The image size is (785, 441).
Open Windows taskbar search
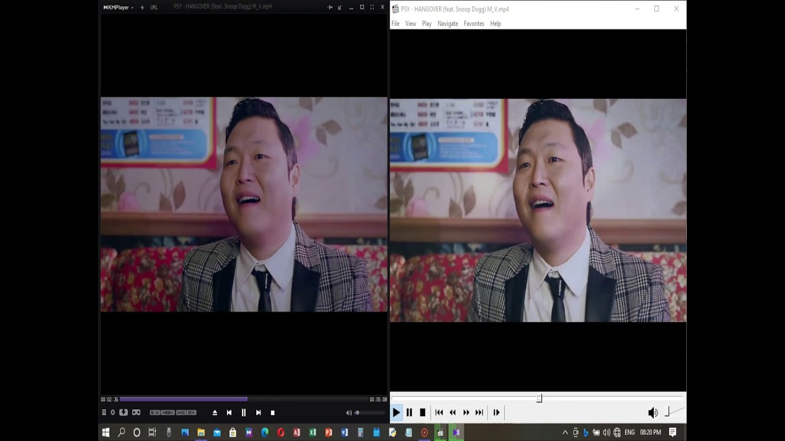pyautogui.click(x=121, y=432)
